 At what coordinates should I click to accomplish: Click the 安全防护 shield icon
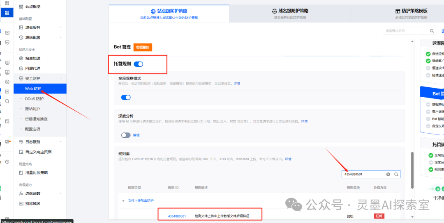pyautogui.click(x=21, y=78)
